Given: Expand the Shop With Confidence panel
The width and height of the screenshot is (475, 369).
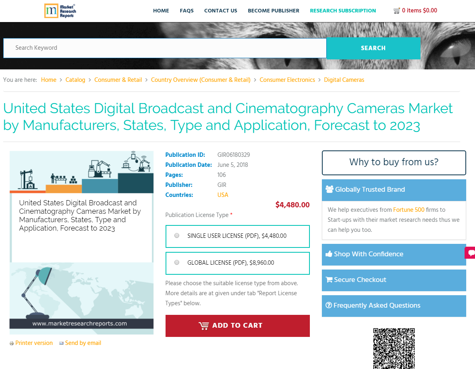Looking at the screenshot, I should click(x=394, y=254).
